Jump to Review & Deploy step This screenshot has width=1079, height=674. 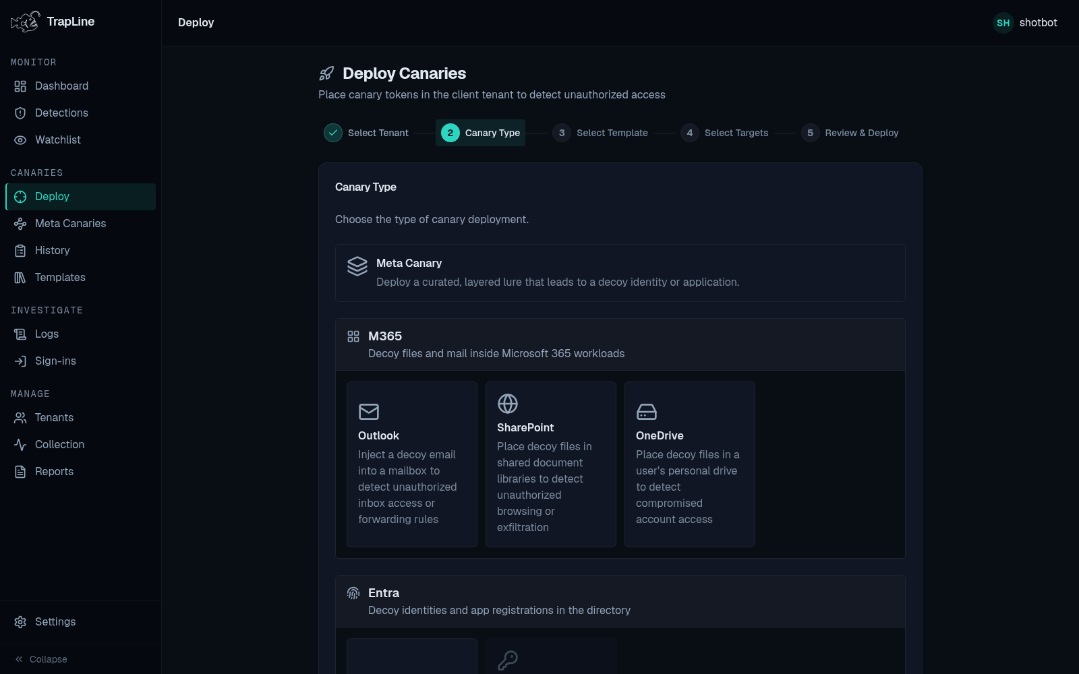850,133
